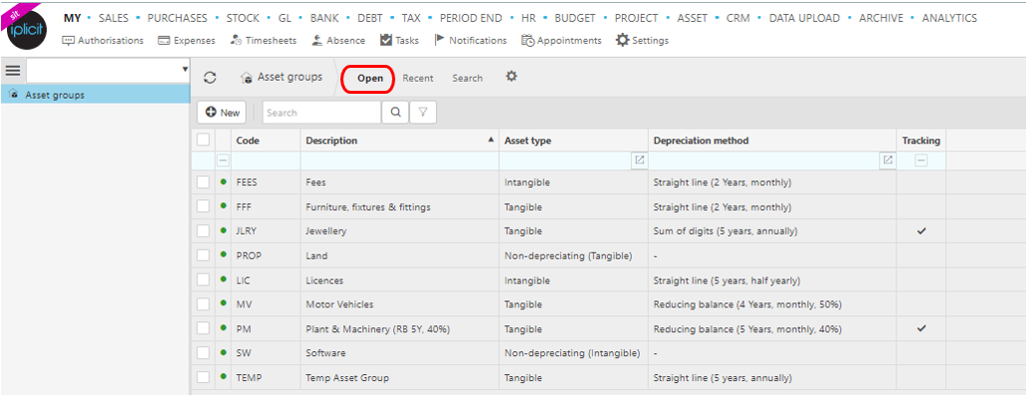Image resolution: width=1026 pixels, height=395 pixels.
Task: Open the grid settings cog beside Search
Action: point(512,77)
